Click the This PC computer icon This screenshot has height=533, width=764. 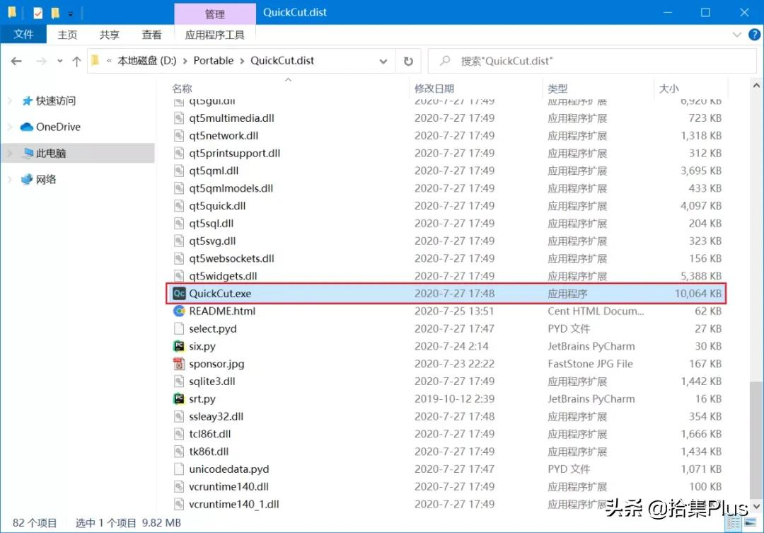pos(28,153)
